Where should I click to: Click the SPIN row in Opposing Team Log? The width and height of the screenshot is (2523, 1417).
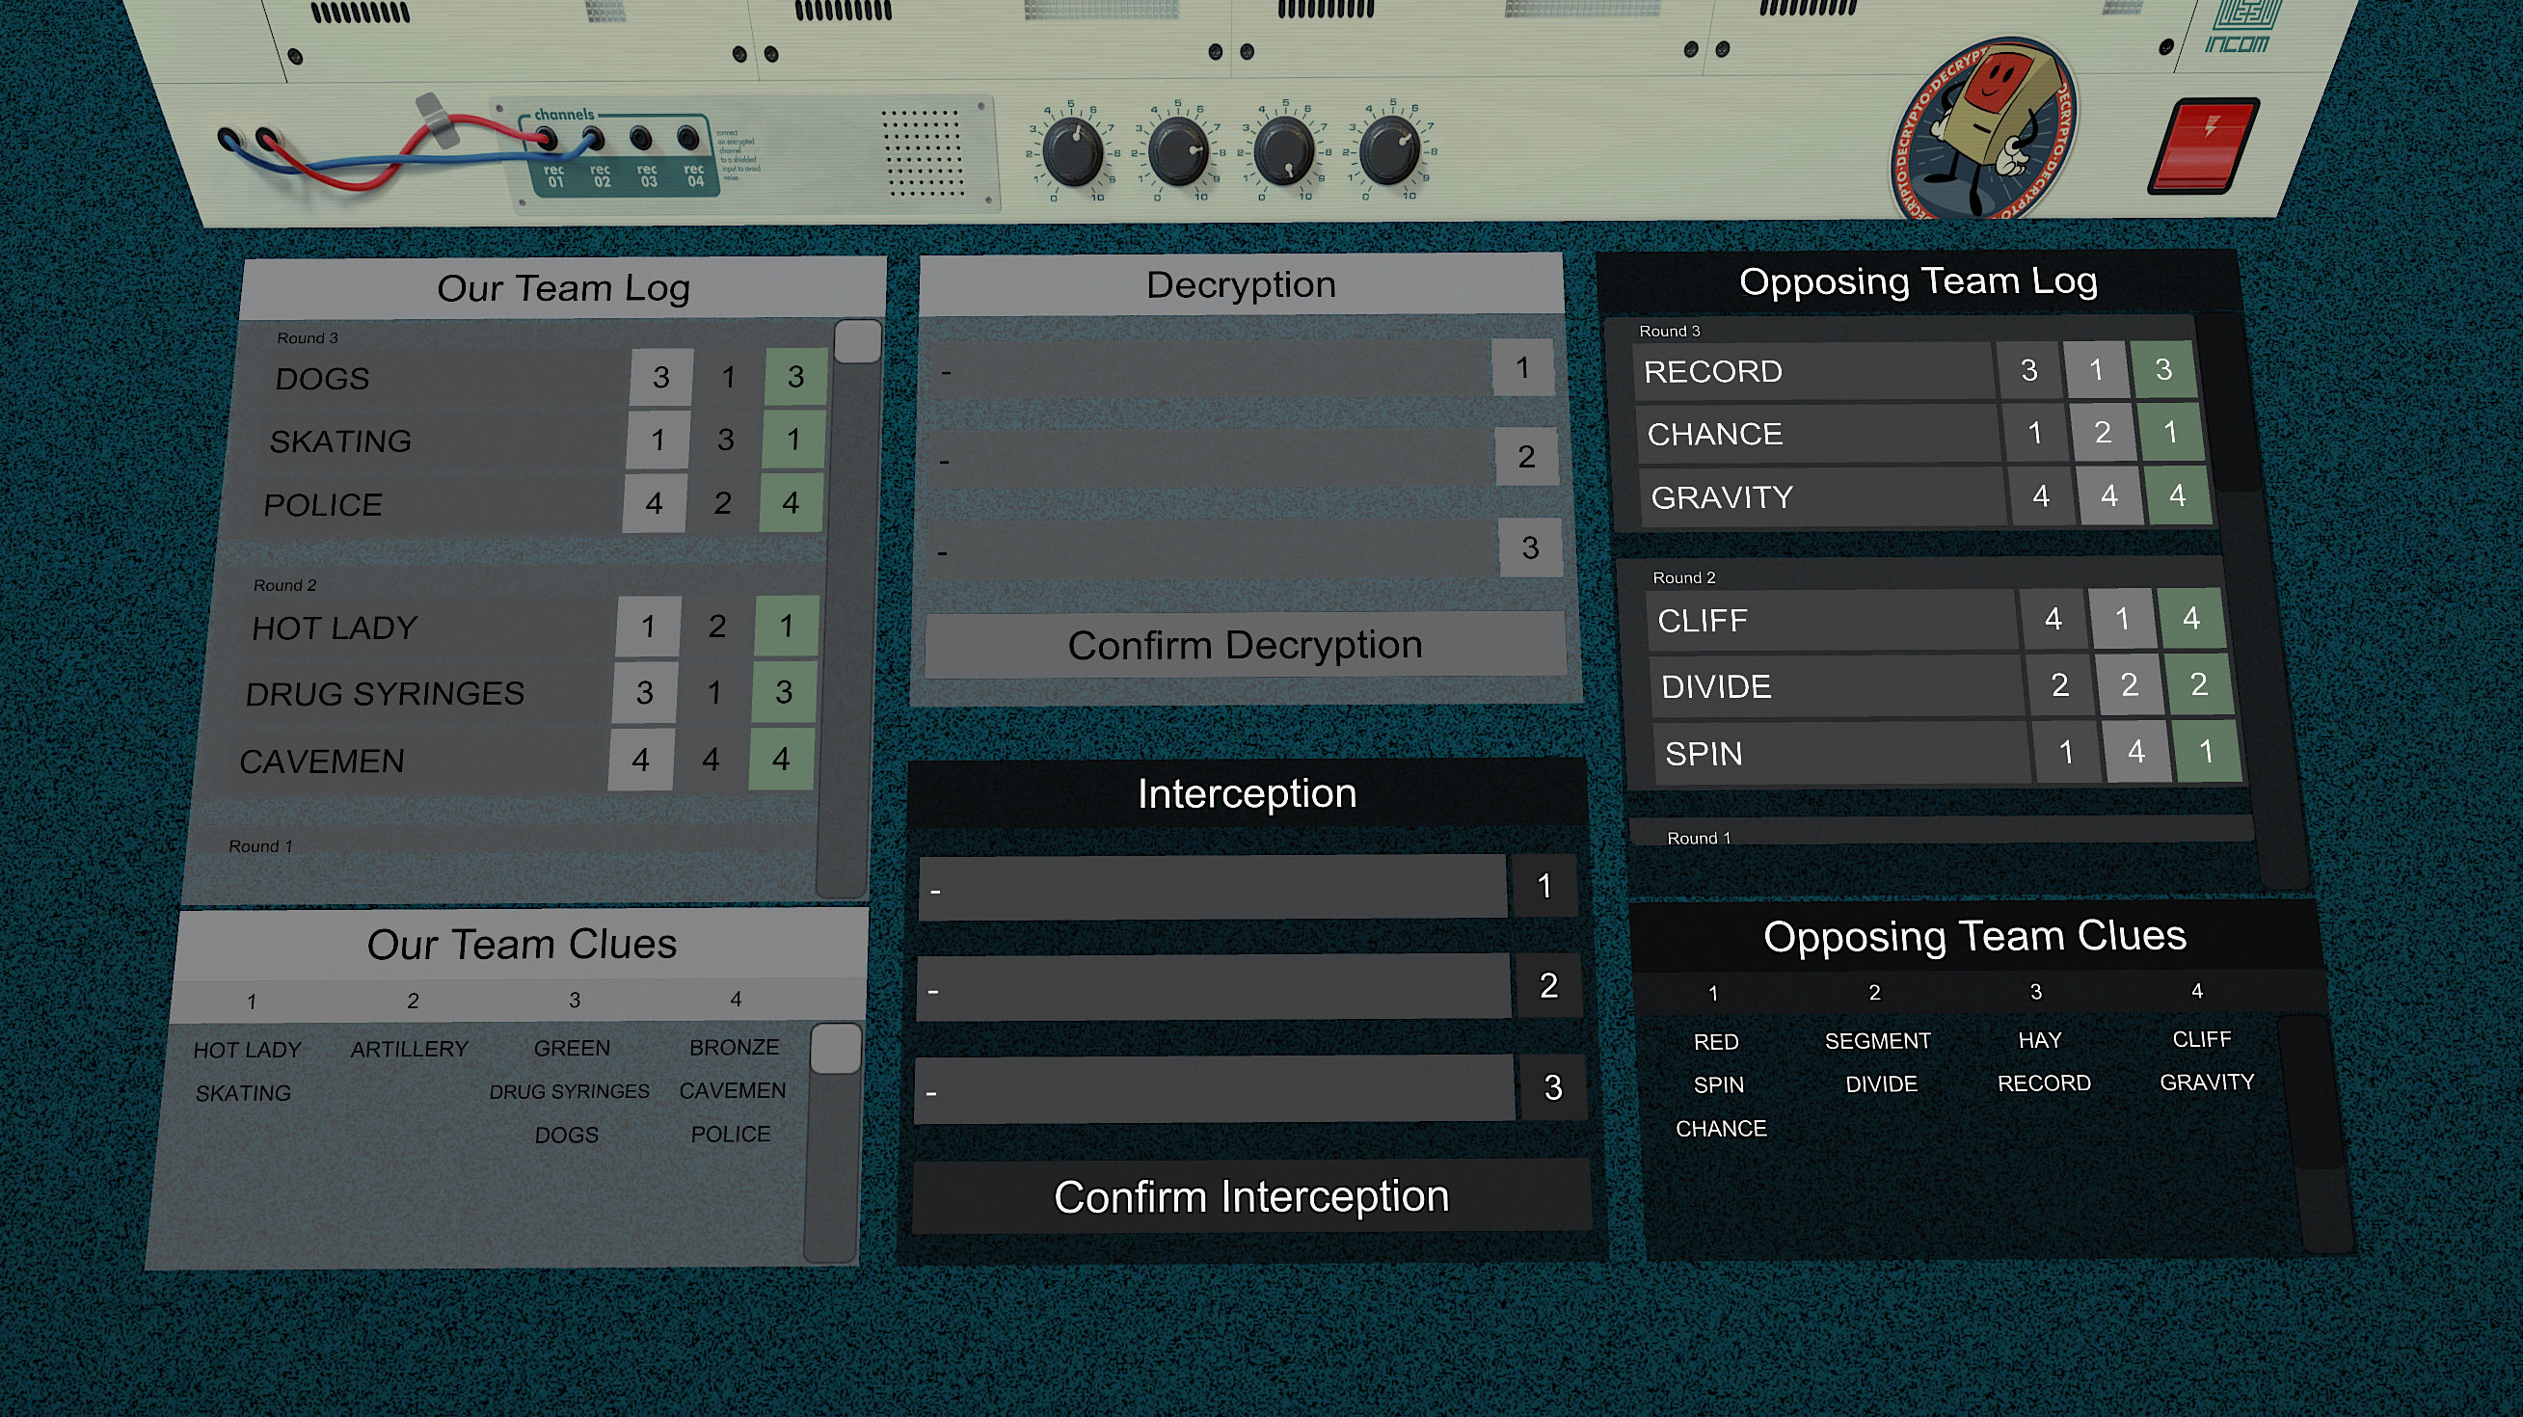tap(1948, 752)
